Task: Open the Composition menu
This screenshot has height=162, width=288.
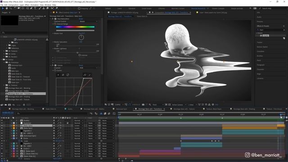Action: pos(13,5)
